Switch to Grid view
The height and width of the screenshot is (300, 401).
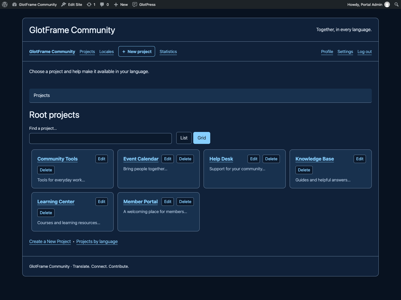[x=202, y=138]
